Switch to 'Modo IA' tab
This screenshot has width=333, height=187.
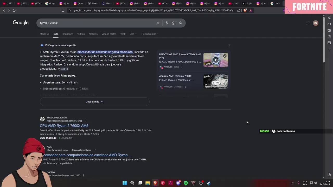pos(44,34)
